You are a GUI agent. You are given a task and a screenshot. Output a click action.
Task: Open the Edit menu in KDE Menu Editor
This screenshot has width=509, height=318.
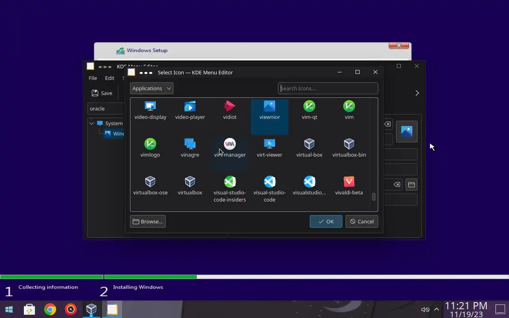tap(109, 78)
